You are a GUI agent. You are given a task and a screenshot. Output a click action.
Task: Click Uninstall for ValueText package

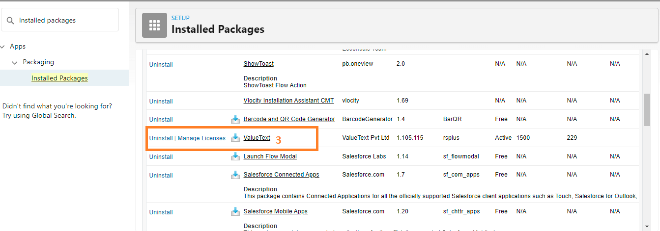[161, 138]
